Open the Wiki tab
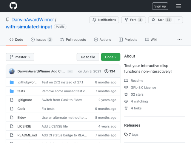The width and height of the screenshot is (191, 143). [151, 40]
